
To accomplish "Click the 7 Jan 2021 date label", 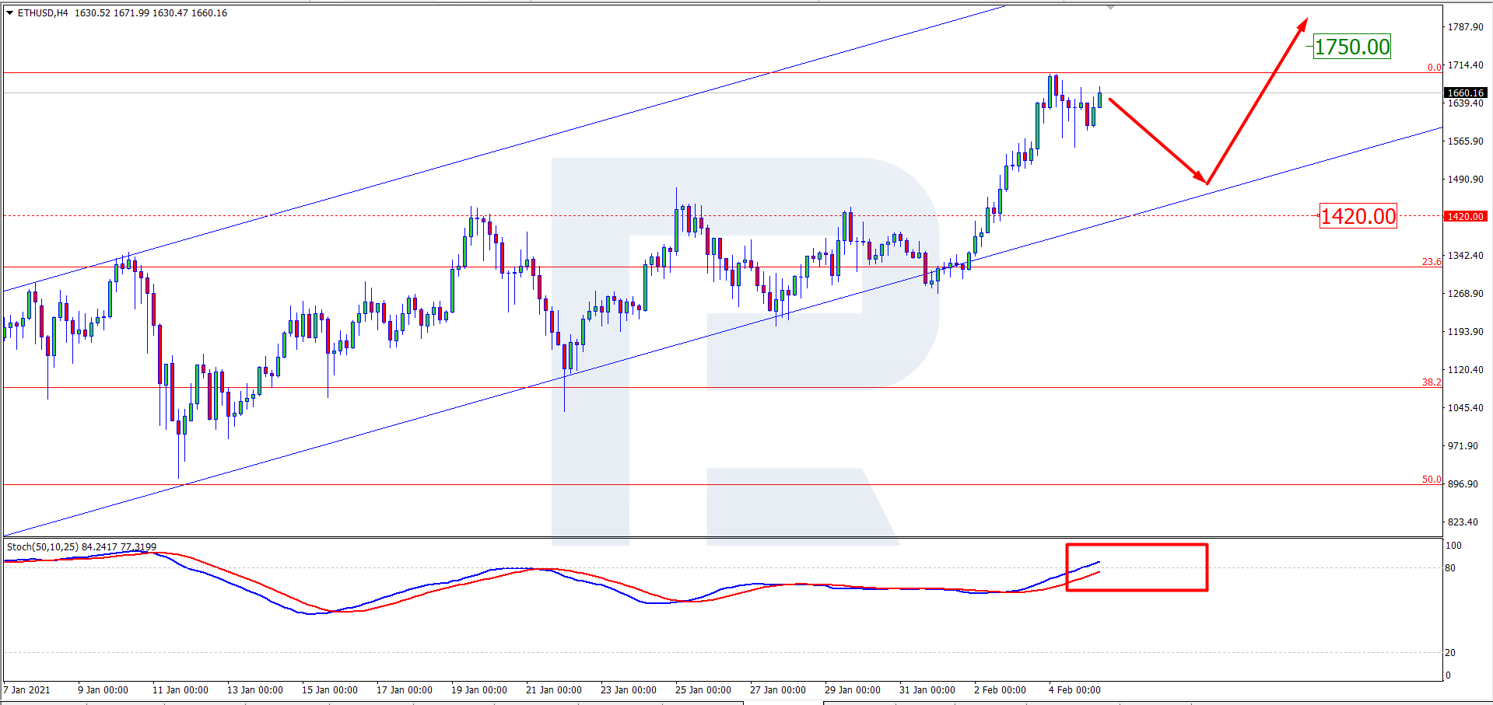I will pyautogui.click(x=27, y=690).
